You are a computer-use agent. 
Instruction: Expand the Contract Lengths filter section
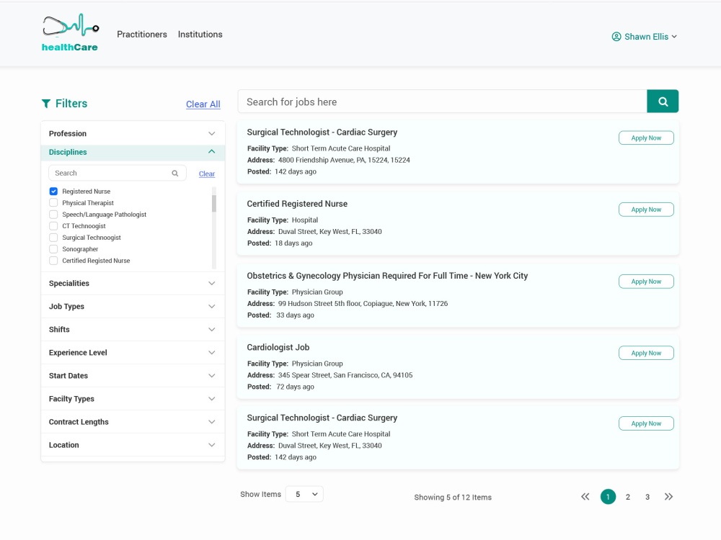tap(133, 422)
